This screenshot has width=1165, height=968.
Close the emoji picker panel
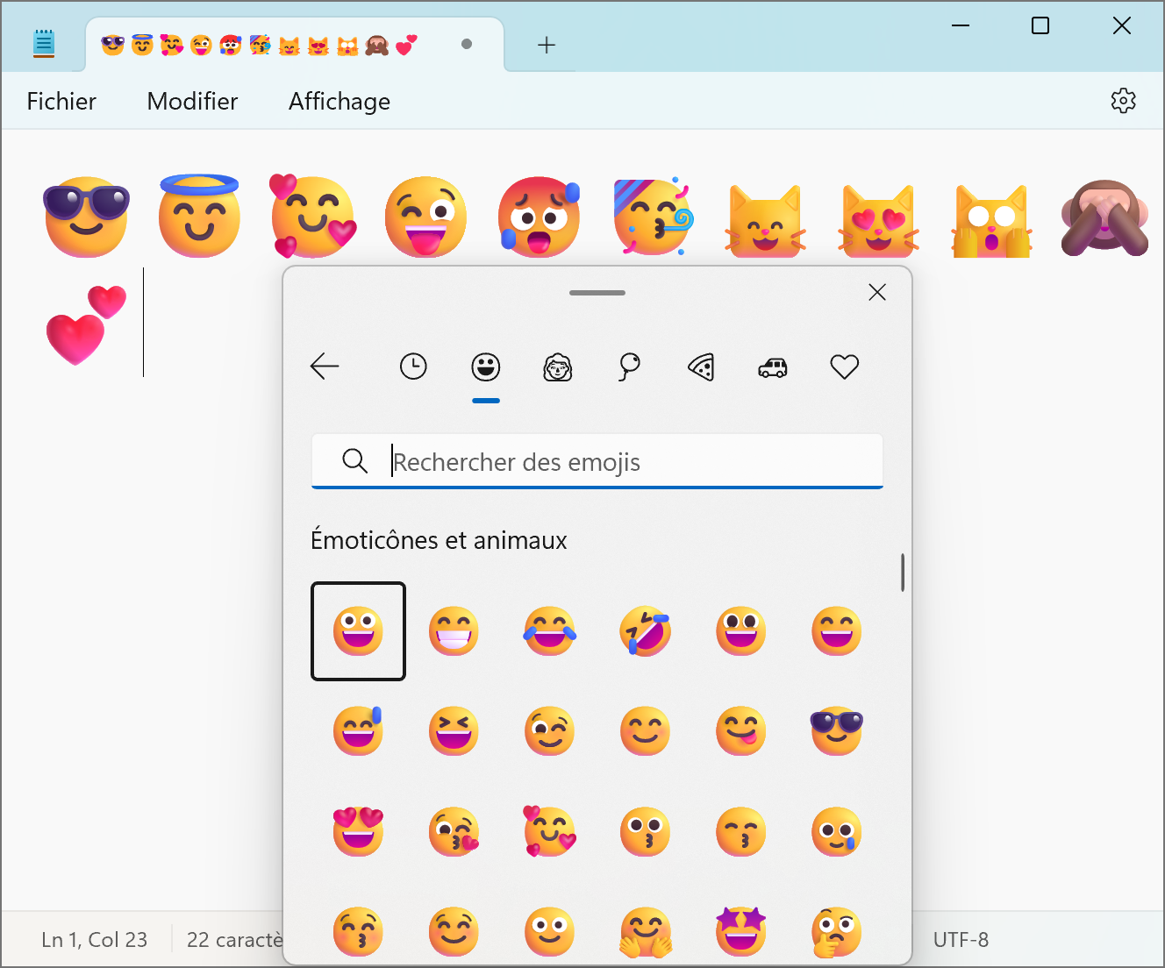tap(877, 292)
